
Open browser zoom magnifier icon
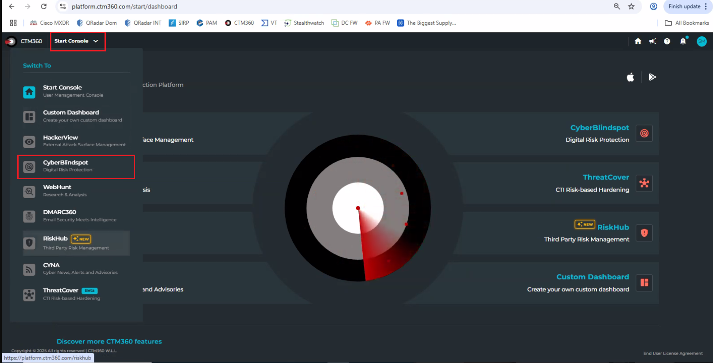click(x=617, y=6)
